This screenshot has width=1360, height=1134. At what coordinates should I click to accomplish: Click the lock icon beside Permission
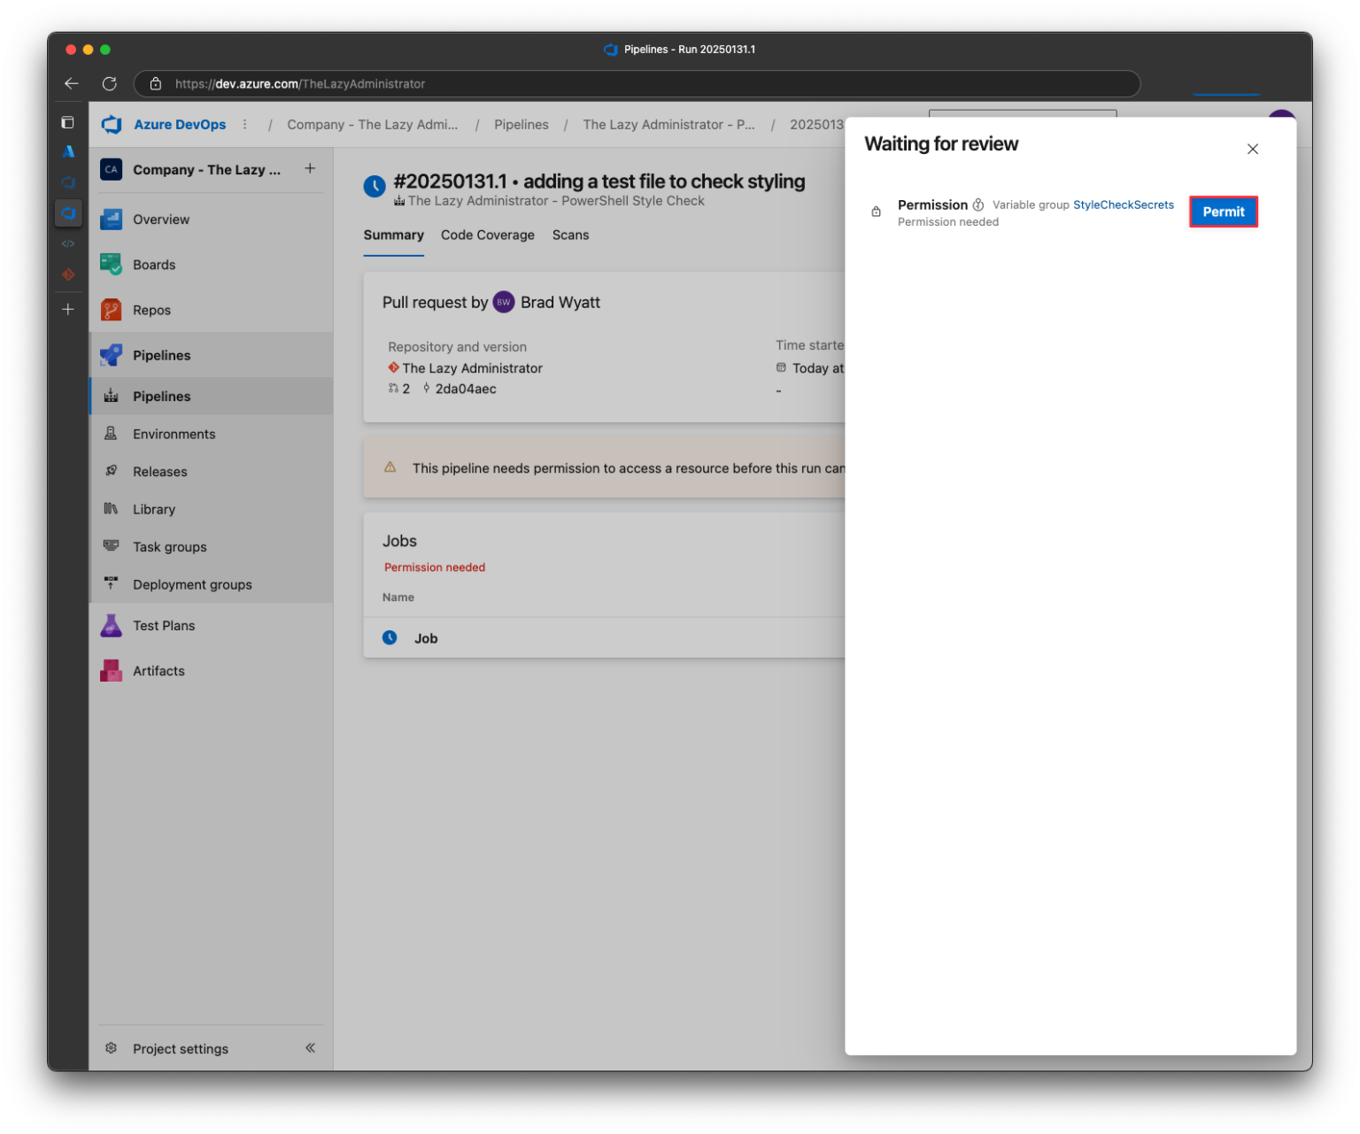pos(876,212)
